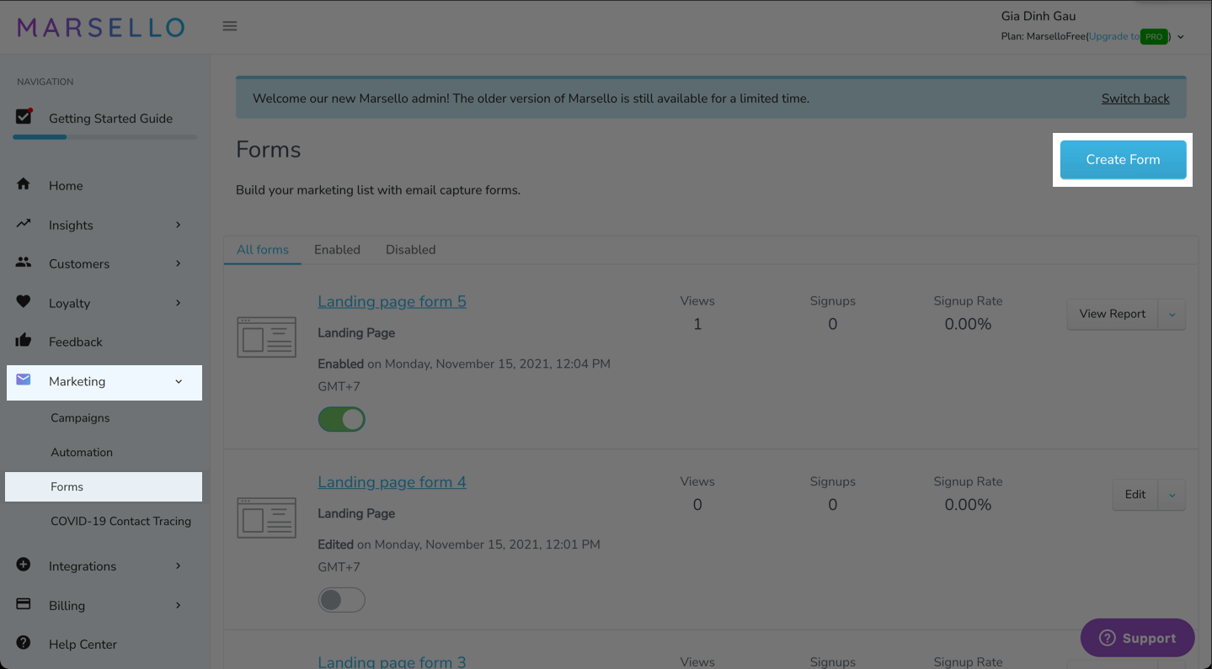Open the Support chat button
Image resolution: width=1212 pixels, height=669 pixels.
coord(1137,638)
